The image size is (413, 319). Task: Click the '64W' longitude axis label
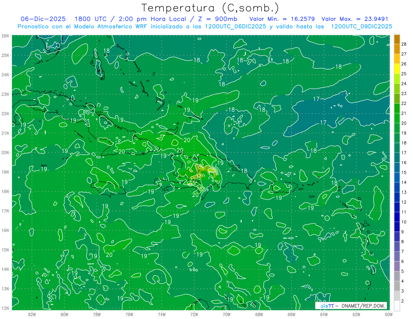[324, 314]
